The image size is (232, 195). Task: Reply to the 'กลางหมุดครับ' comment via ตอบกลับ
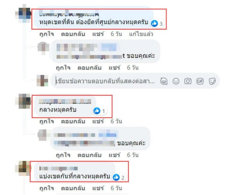coord(73,121)
